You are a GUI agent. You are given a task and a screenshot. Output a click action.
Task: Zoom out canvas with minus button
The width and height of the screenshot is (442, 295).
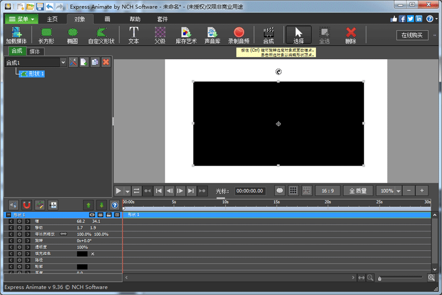click(409, 191)
